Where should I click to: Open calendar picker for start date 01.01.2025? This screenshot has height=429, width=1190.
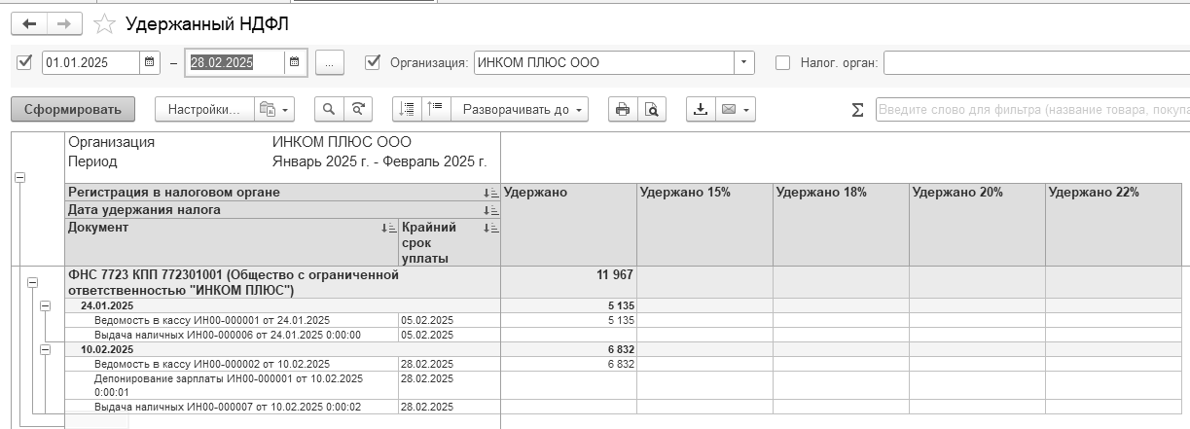(149, 62)
